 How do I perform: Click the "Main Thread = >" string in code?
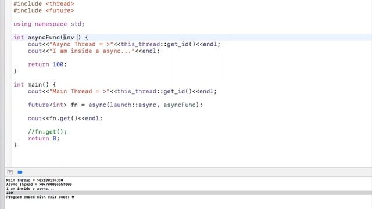(80, 92)
